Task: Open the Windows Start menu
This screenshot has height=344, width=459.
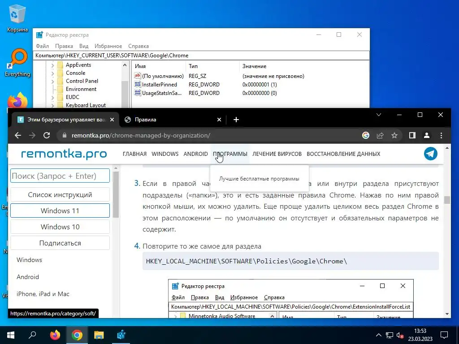Action: 11,335
